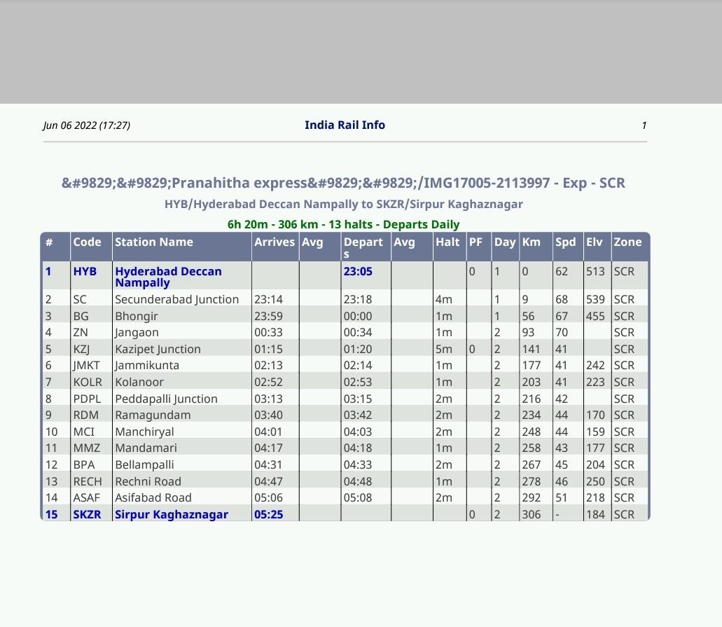The height and width of the screenshot is (627, 722).
Task: Click Asifabad Road station name
Action: (153, 497)
